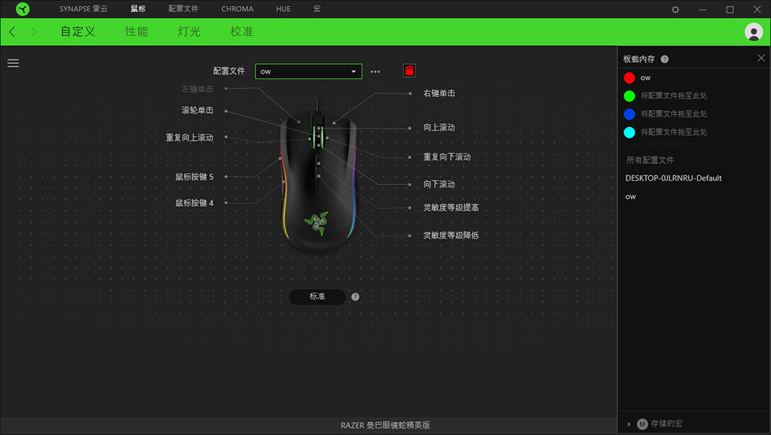Screen dimensions: 771x435
Task: Click the 右键单击 button assignment
Action: pyautogui.click(x=439, y=93)
